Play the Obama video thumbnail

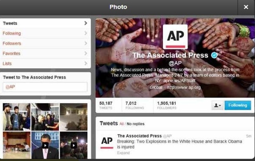tap(45, 145)
